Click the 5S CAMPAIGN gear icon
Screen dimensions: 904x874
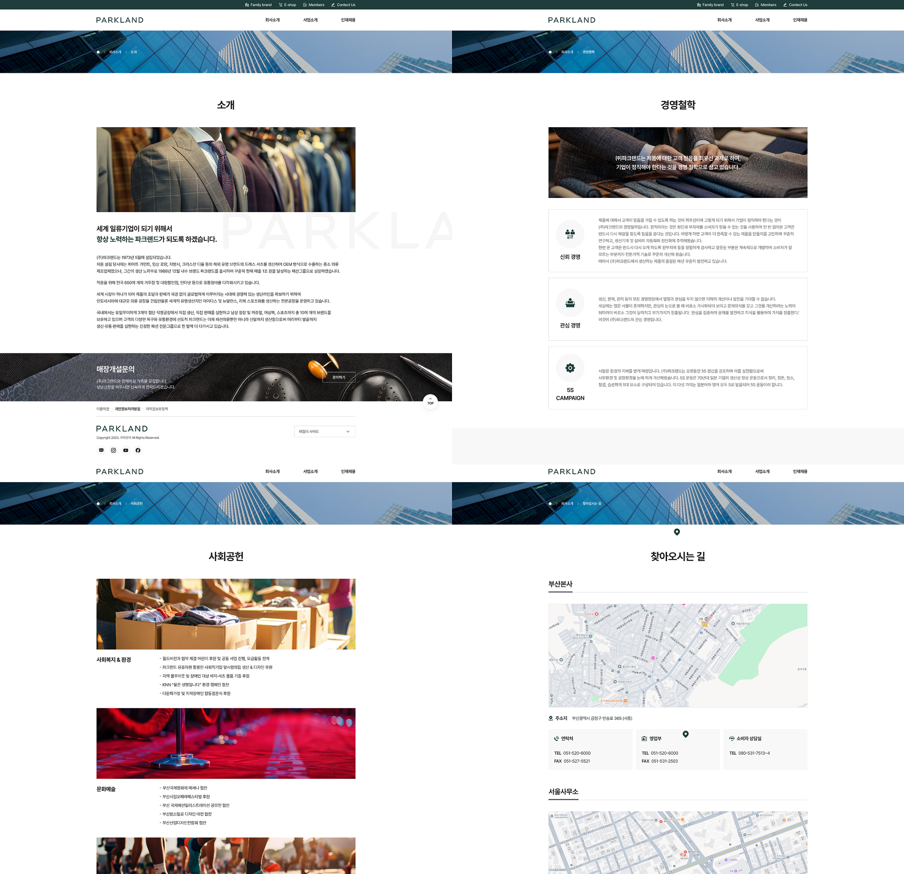(570, 368)
